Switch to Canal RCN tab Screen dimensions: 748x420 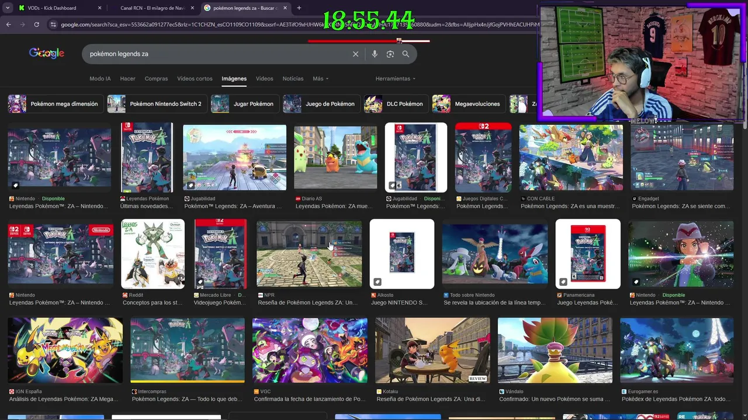click(x=153, y=8)
